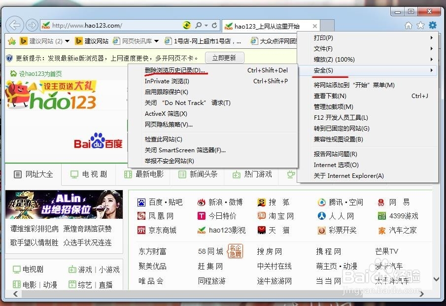The image size is (446, 306).
Task: Click the Tools gear icon
Action: click(433, 25)
